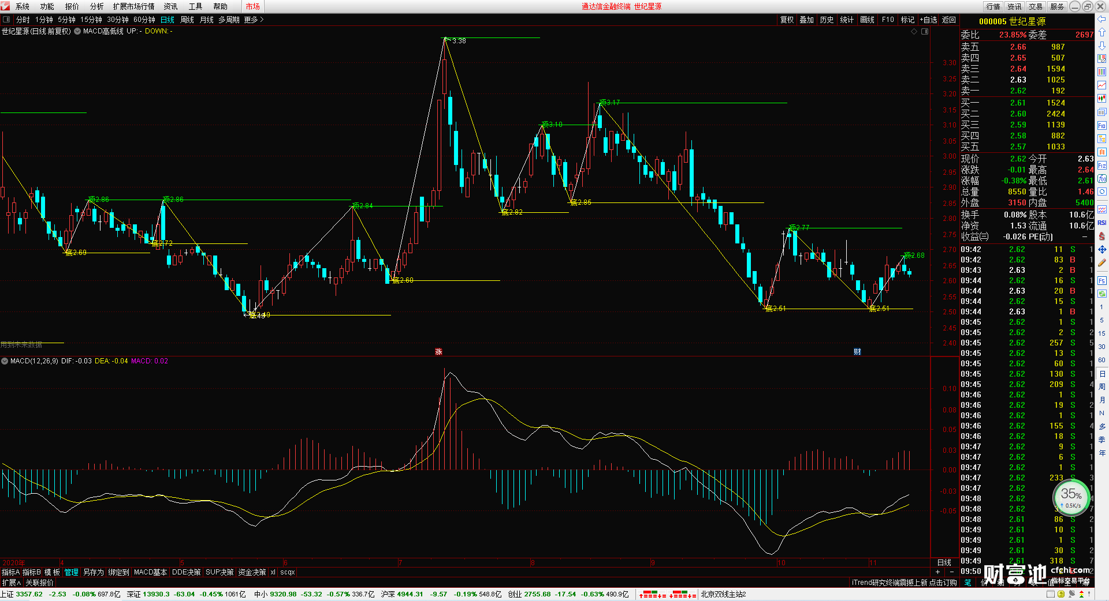The image size is (1109, 601).
Task: Open the 历史 history options
Action: [x=827, y=20]
